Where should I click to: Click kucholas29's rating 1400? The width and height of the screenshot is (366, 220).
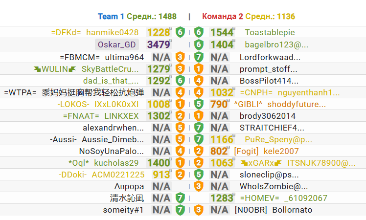click(159, 163)
